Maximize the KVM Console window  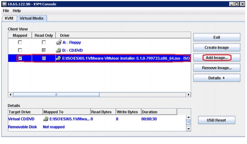coord(237,4)
